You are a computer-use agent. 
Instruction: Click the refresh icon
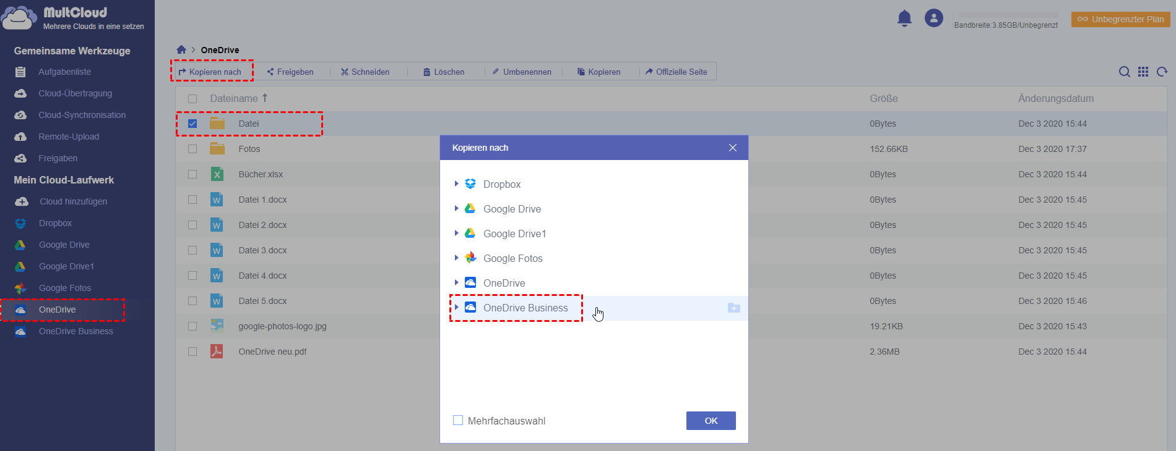1162,72
